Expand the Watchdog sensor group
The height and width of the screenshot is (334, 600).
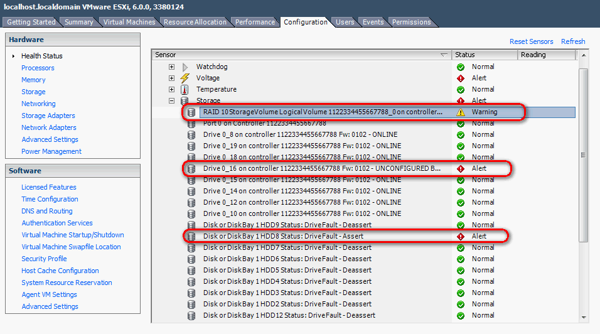click(x=171, y=67)
